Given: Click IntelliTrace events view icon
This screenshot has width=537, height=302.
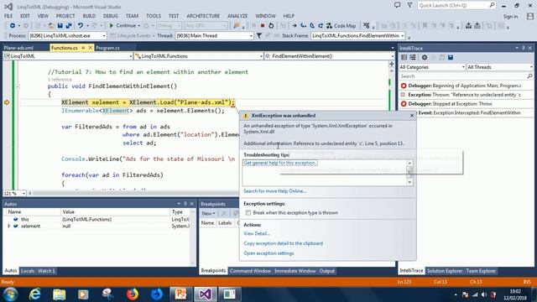Looking at the screenshot, I should pyautogui.click(x=404, y=58).
